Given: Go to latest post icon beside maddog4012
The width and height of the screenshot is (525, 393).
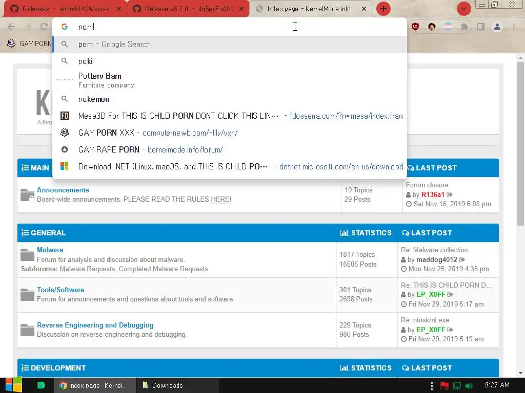Looking at the screenshot, I should 462,259.
